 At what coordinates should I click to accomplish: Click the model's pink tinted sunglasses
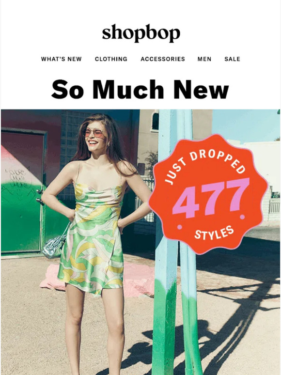pyautogui.click(x=94, y=133)
